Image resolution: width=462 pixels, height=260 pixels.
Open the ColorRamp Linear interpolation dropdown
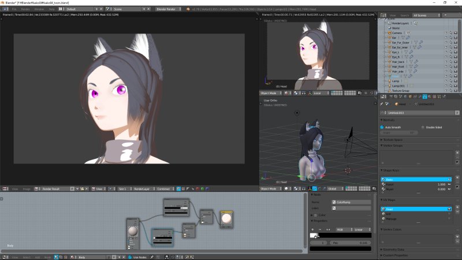point(362,229)
